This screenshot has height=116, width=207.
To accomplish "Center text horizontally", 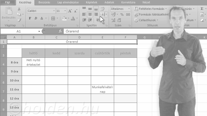I will tap(90, 14).
